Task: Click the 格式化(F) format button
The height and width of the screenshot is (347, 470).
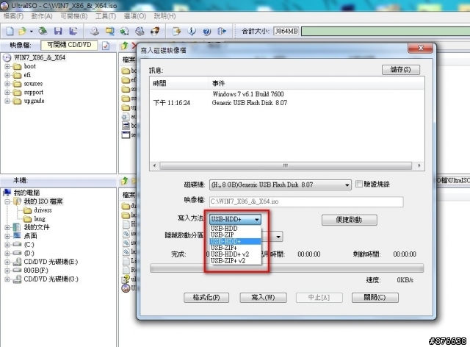Action: point(206,298)
